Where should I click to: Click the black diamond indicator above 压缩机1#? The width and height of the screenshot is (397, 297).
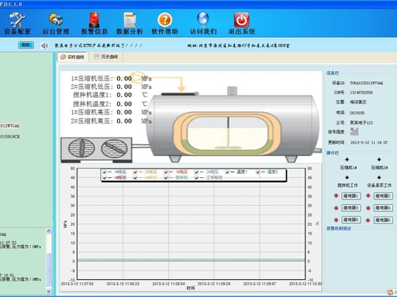point(347,159)
